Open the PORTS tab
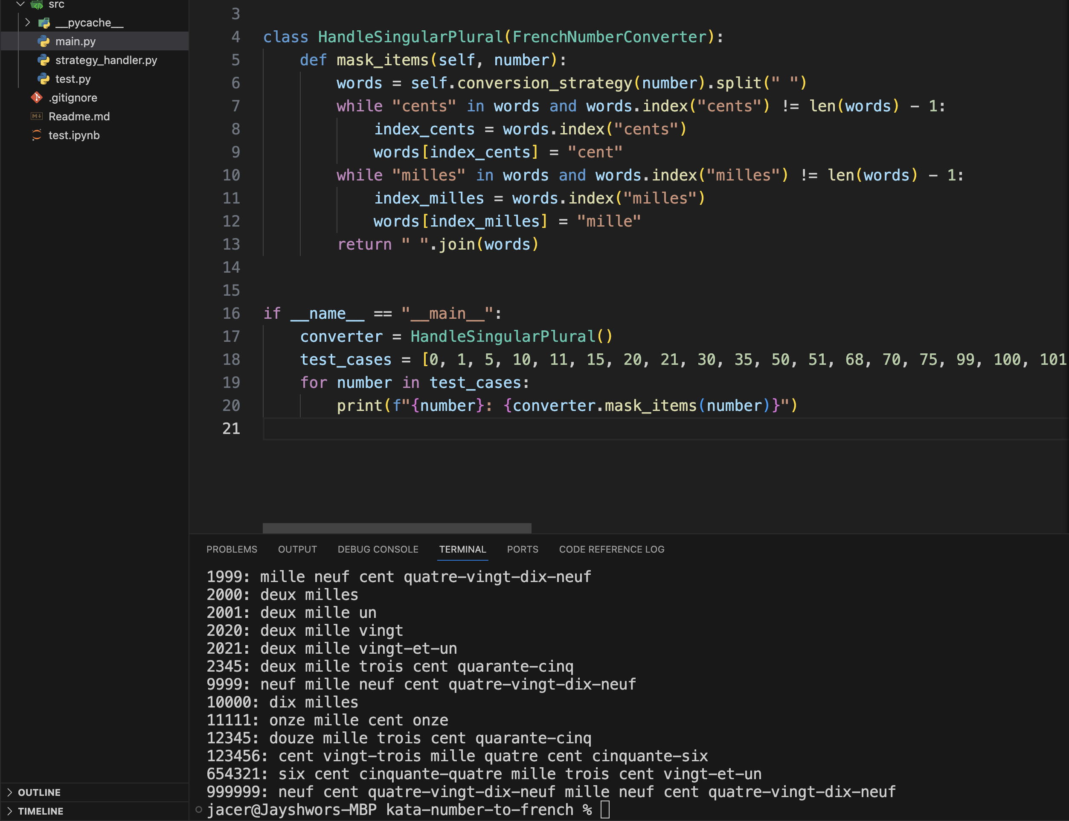The image size is (1069, 821). click(522, 549)
